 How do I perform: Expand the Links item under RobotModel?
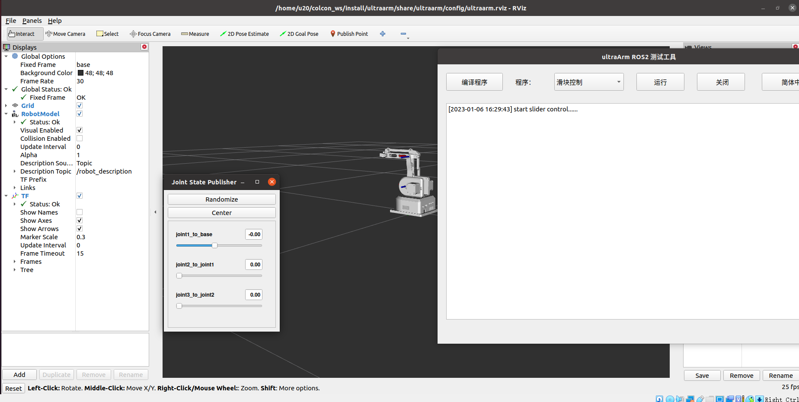pyautogui.click(x=15, y=187)
